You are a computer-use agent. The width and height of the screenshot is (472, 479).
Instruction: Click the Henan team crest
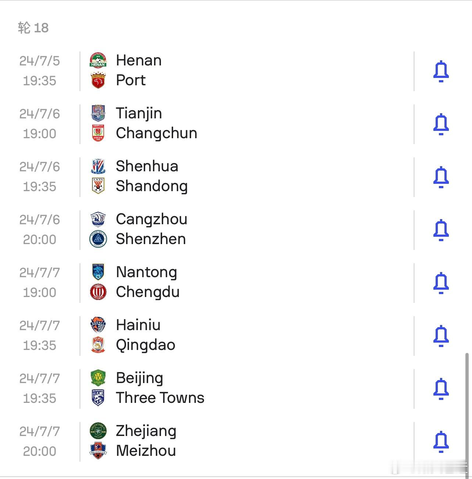coord(98,60)
